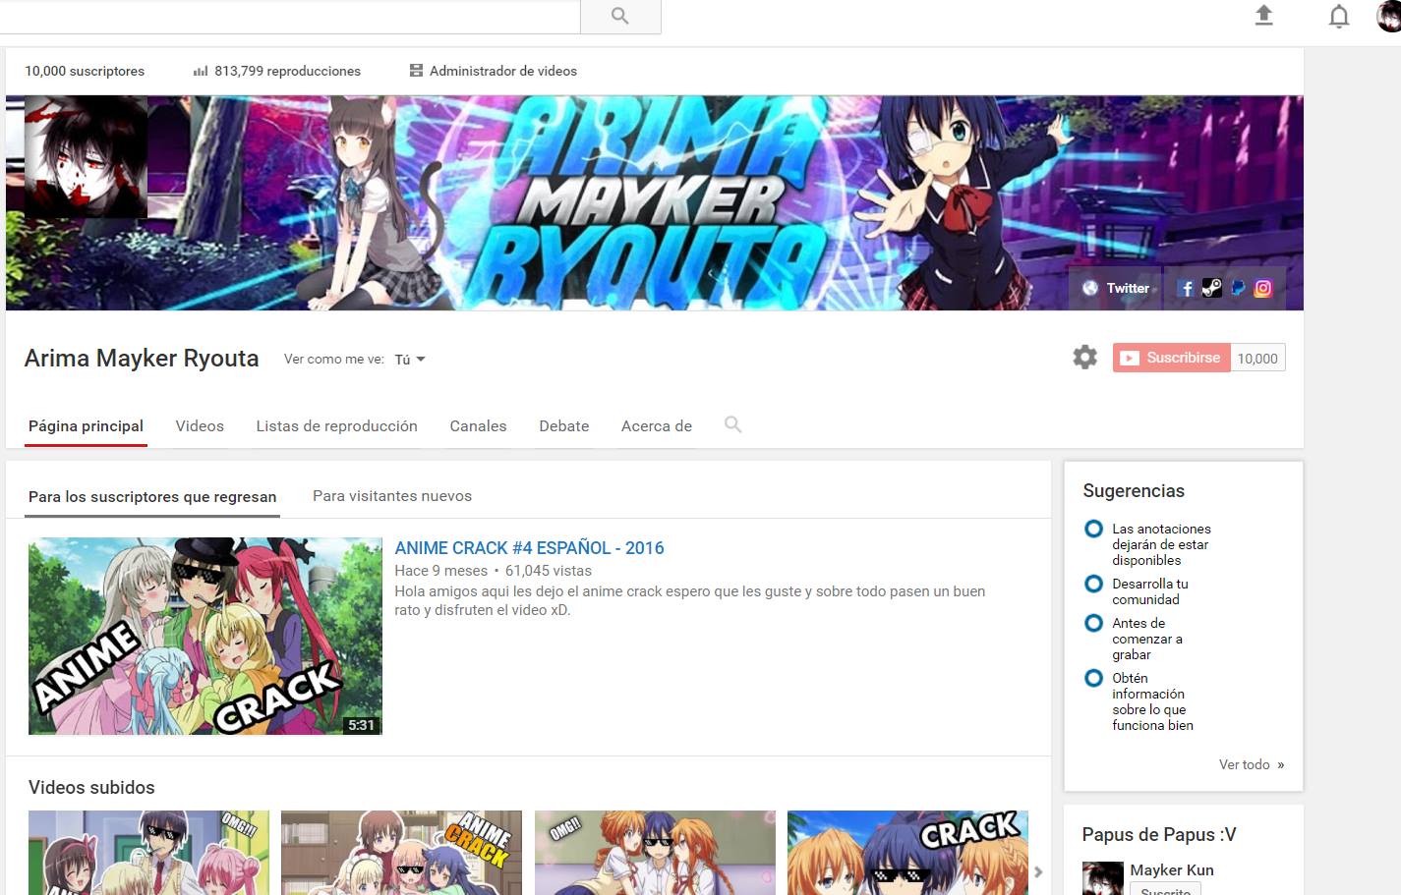Open the Mayker Kun channel link
This screenshot has width=1401, height=895.
coord(1172,870)
